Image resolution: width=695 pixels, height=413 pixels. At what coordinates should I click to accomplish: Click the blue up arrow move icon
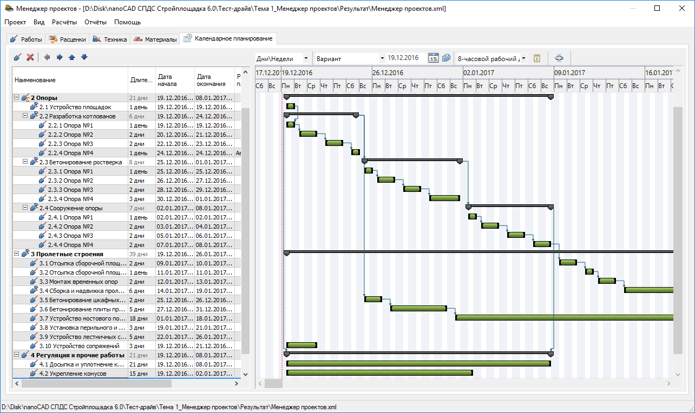(x=71, y=57)
